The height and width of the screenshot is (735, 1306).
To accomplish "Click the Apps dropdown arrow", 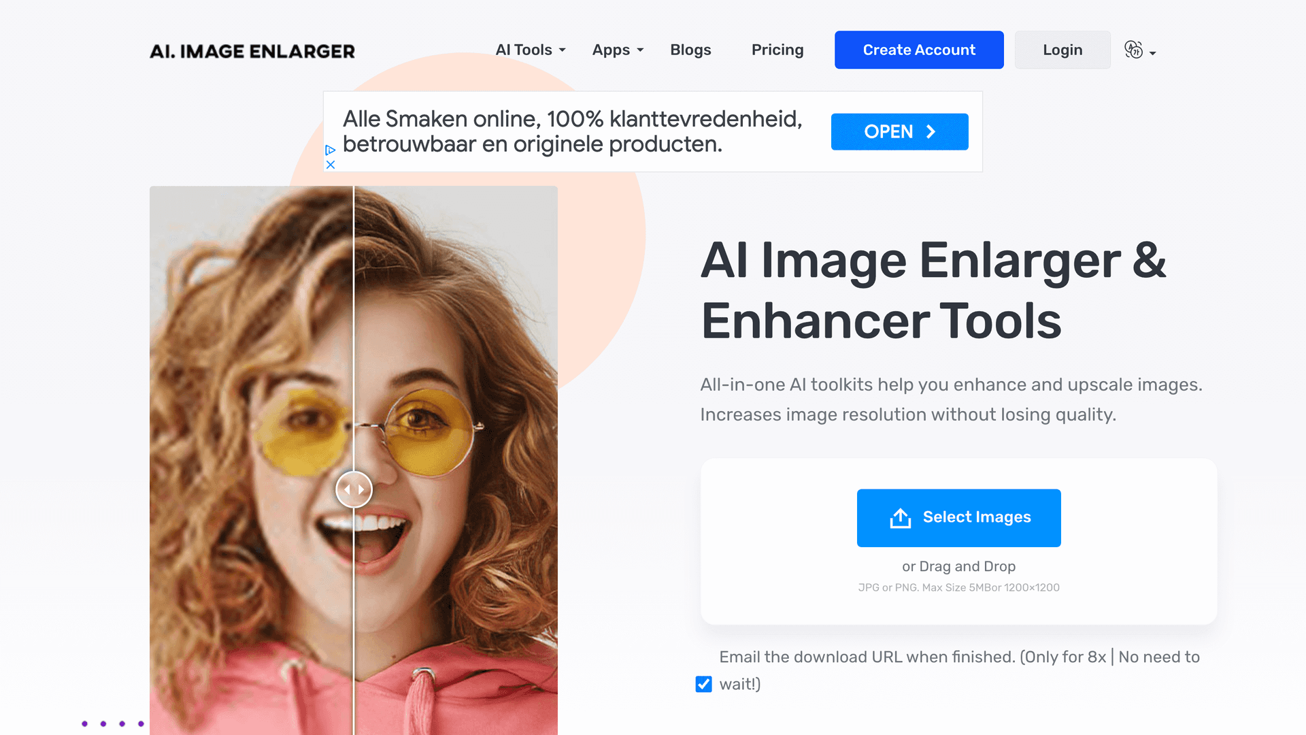I will coord(639,51).
